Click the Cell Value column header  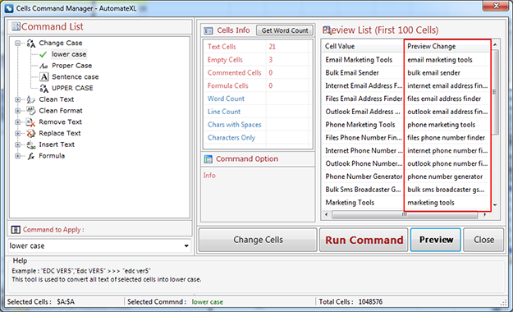363,46
